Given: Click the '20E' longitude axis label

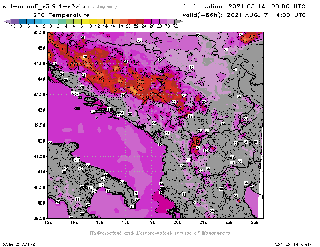Looking at the screenshot, I should click(177, 222).
